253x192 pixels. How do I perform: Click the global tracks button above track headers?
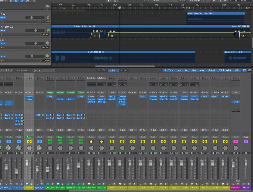(47, 6)
